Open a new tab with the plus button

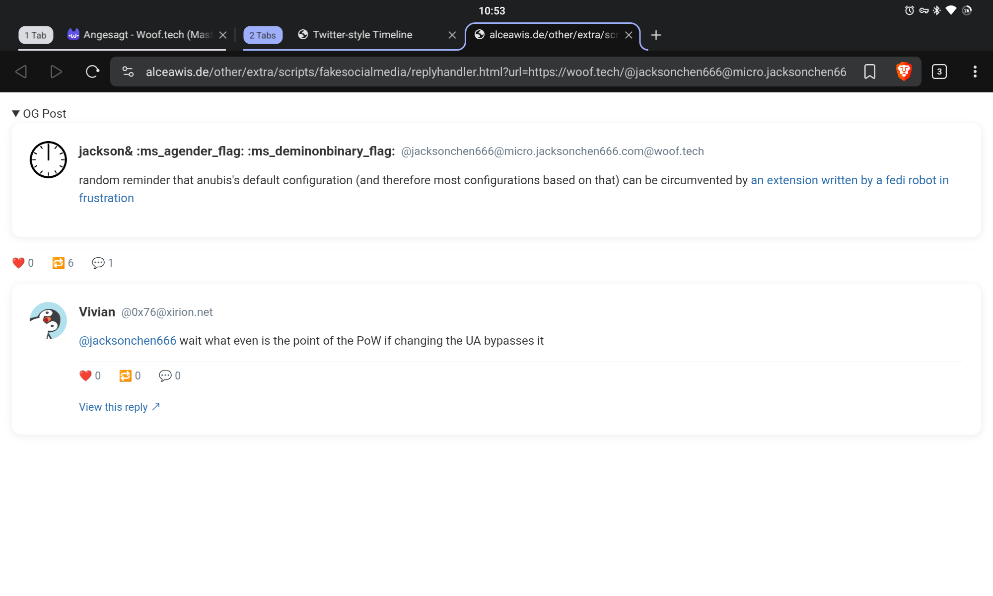[656, 35]
